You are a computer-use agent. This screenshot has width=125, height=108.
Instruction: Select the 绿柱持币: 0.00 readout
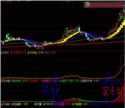pos(19,81)
